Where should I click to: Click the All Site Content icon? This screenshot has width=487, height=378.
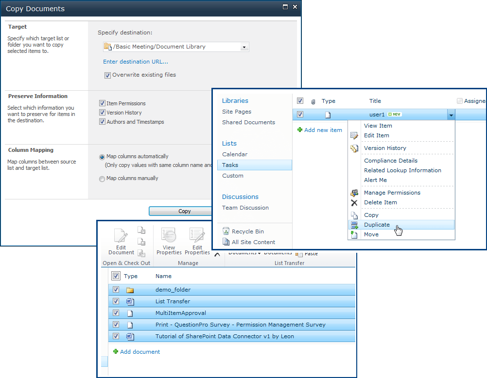click(226, 242)
